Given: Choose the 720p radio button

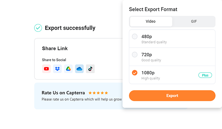Looking at the screenshot, I should point(134,54).
